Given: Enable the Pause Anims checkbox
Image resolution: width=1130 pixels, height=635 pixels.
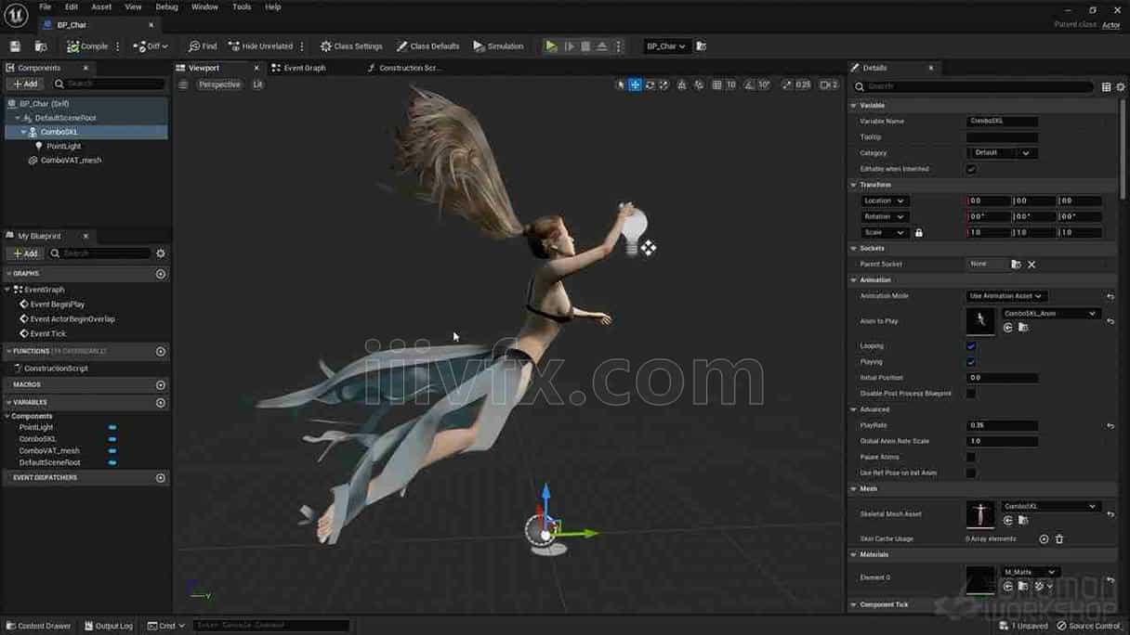Looking at the screenshot, I should (971, 457).
